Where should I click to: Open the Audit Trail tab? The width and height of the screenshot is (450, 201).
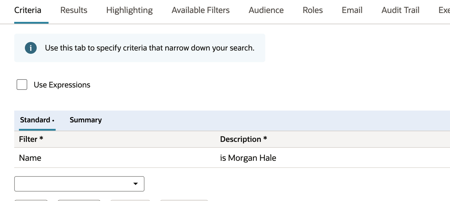[x=400, y=10]
